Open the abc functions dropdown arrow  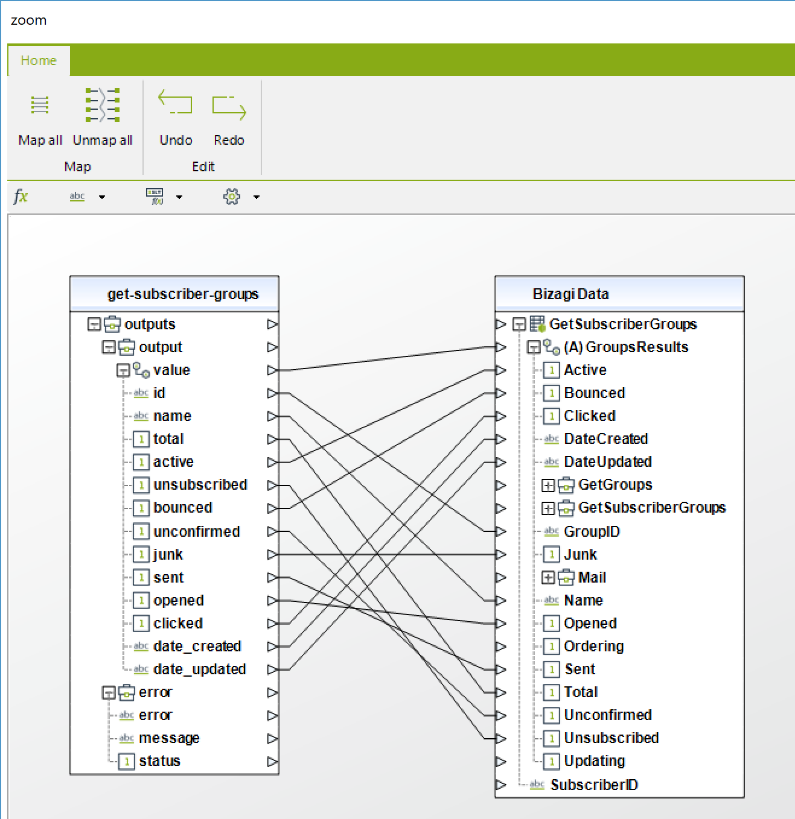coord(102,197)
